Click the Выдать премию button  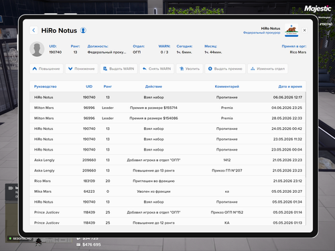pos(225,69)
